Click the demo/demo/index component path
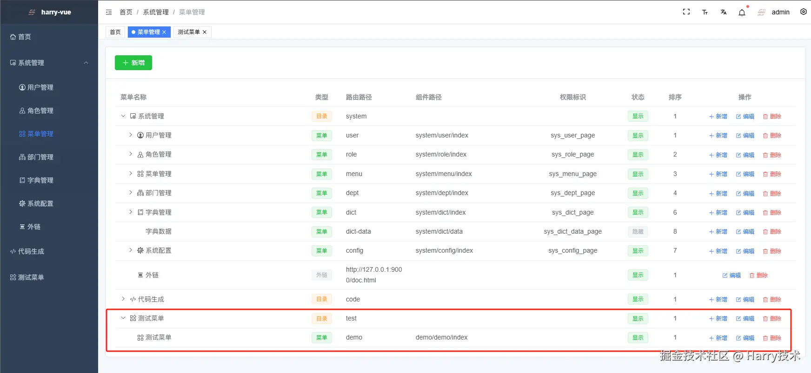This screenshot has width=811, height=373. coord(442,337)
